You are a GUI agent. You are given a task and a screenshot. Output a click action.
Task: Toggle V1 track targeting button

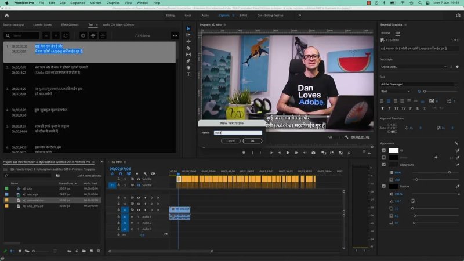(125, 210)
